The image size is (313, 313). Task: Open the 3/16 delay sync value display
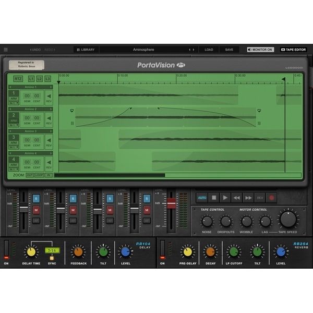click(x=52, y=250)
